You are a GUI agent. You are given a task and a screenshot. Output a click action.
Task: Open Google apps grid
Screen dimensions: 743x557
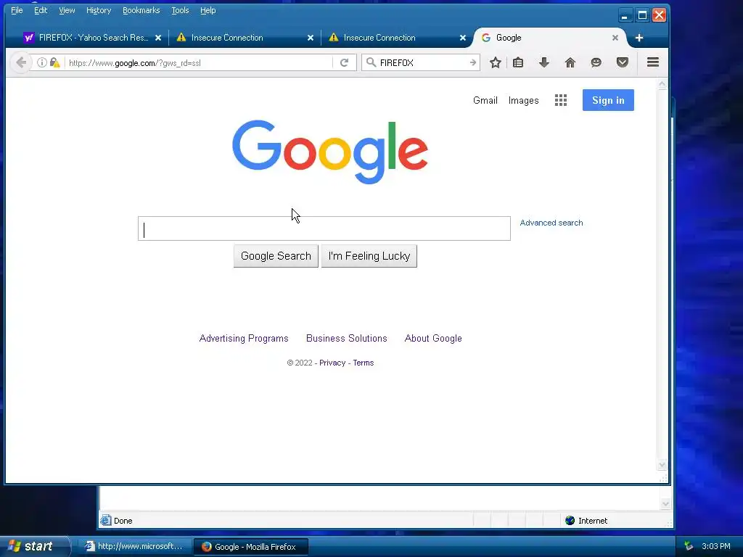click(561, 100)
